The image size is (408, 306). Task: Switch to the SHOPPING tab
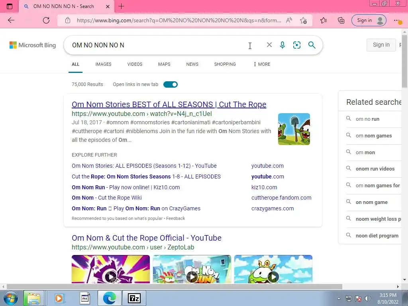coord(225,64)
